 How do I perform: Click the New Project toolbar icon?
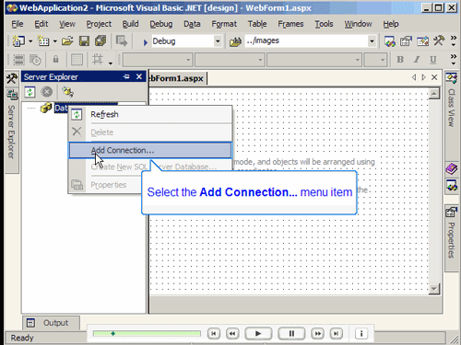[19, 40]
